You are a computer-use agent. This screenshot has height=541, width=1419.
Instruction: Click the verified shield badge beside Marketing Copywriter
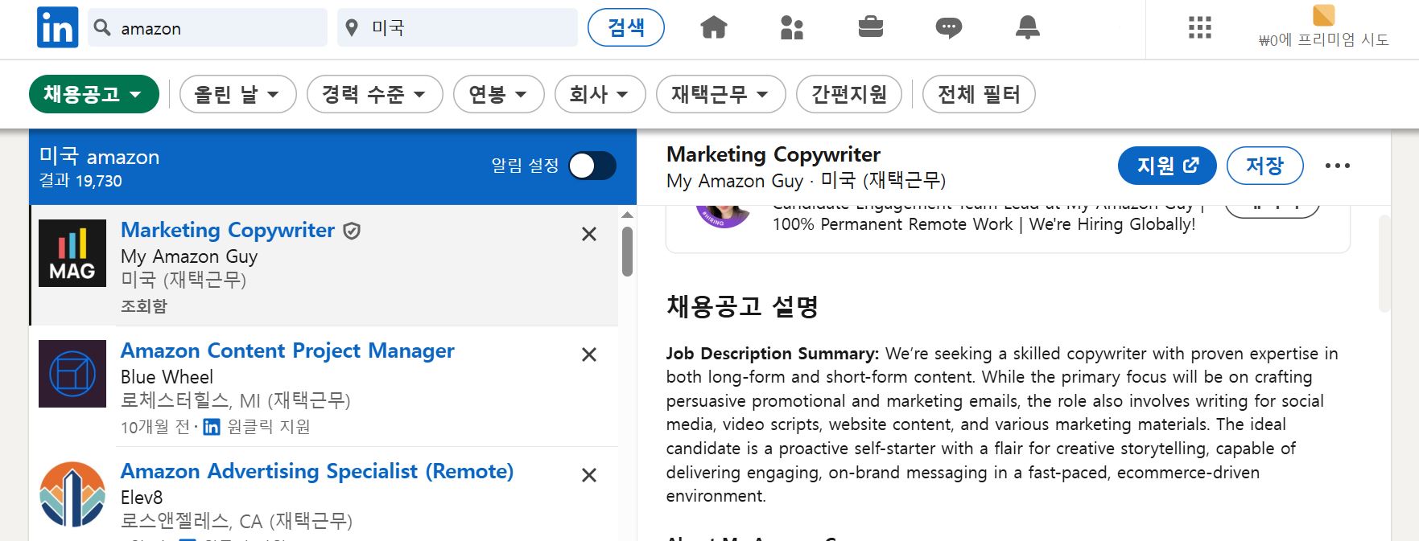click(x=352, y=232)
